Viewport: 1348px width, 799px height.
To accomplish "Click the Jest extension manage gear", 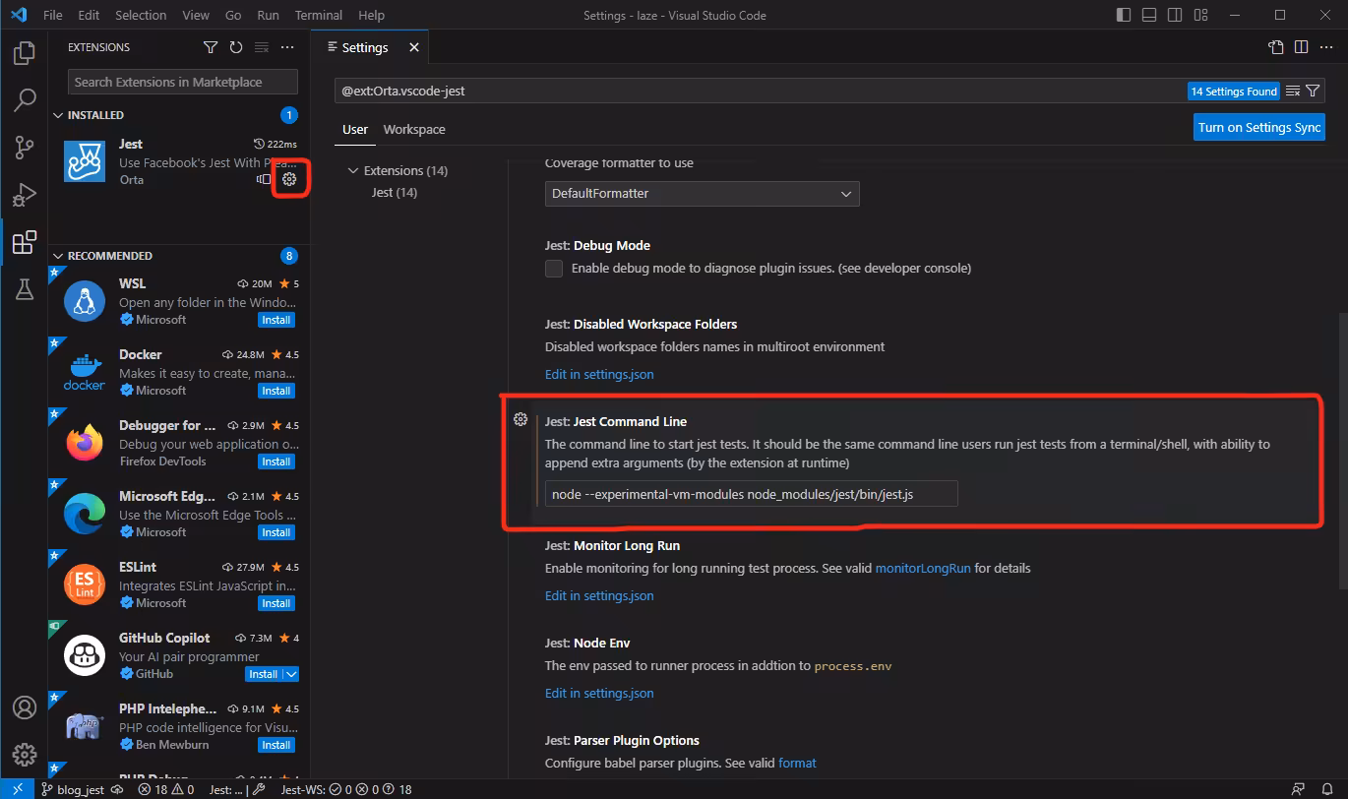I will point(289,179).
